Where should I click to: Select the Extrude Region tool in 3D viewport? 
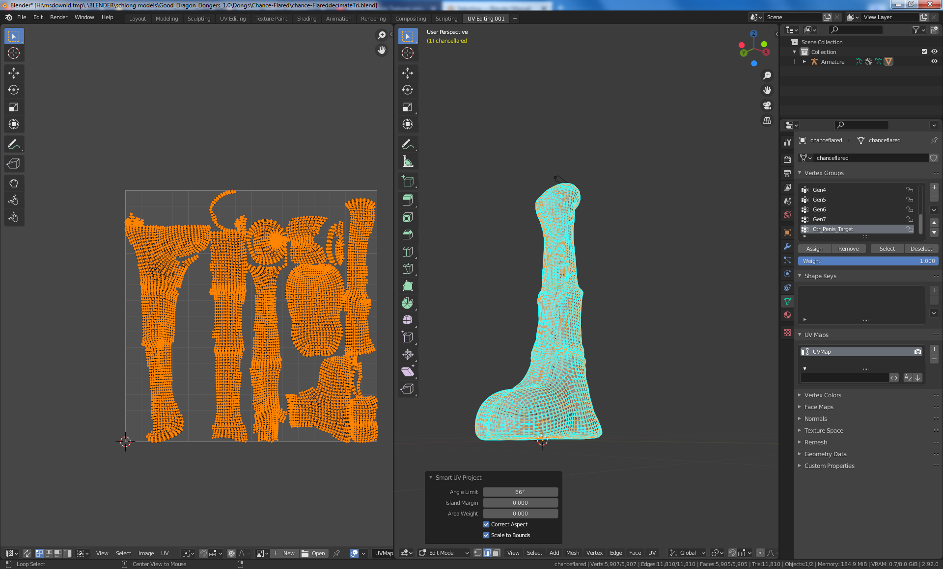click(x=408, y=200)
